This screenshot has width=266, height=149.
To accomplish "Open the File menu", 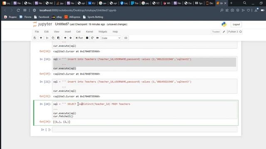I will pos(37,31).
